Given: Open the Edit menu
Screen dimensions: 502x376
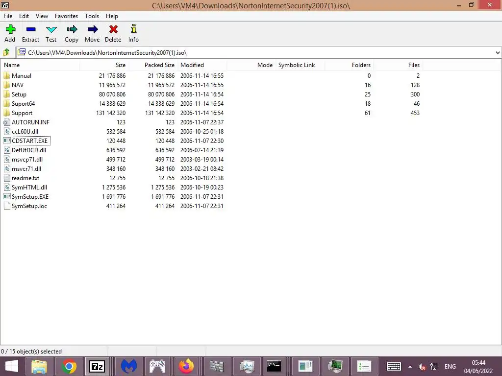Looking at the screenshot, I should [24, 16].
